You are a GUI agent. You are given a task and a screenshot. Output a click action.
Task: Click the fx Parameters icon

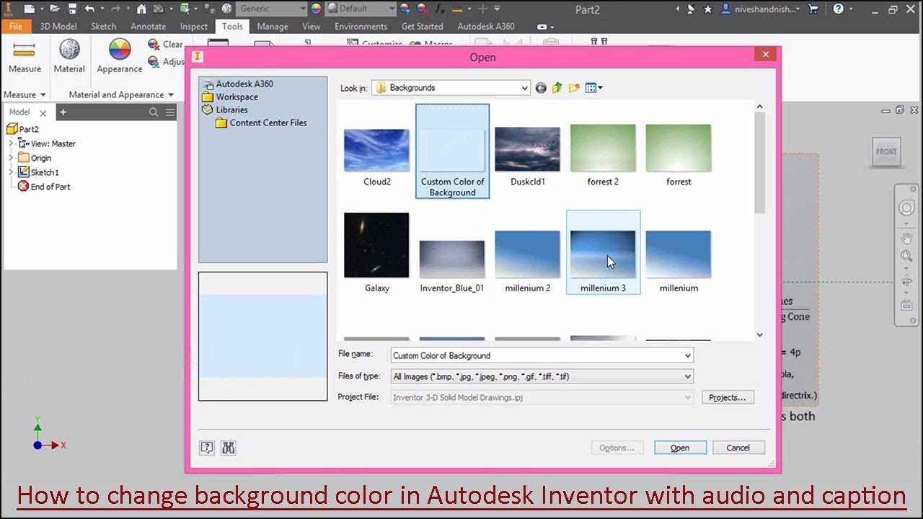coord(438,9)
